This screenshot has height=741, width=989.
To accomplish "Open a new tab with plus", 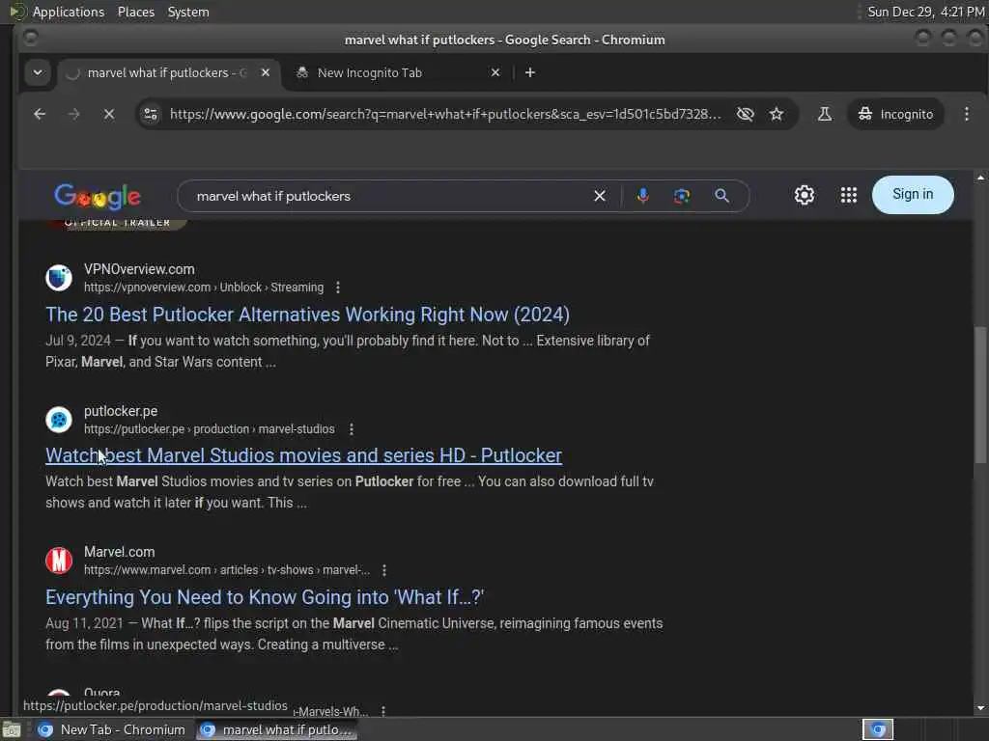I will tap(530, 72).
